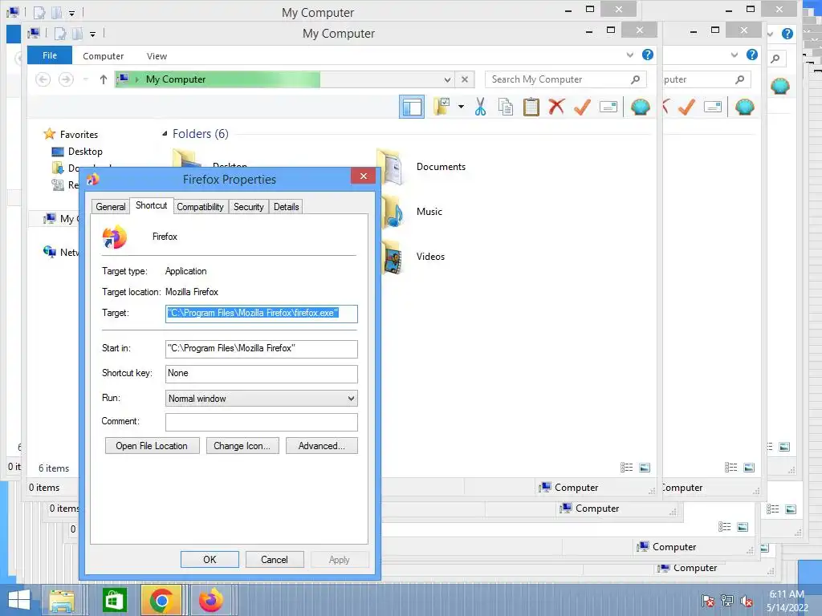822x616 pixels.
Task: Click the Up one level arrow
Action: coord(104,79)
